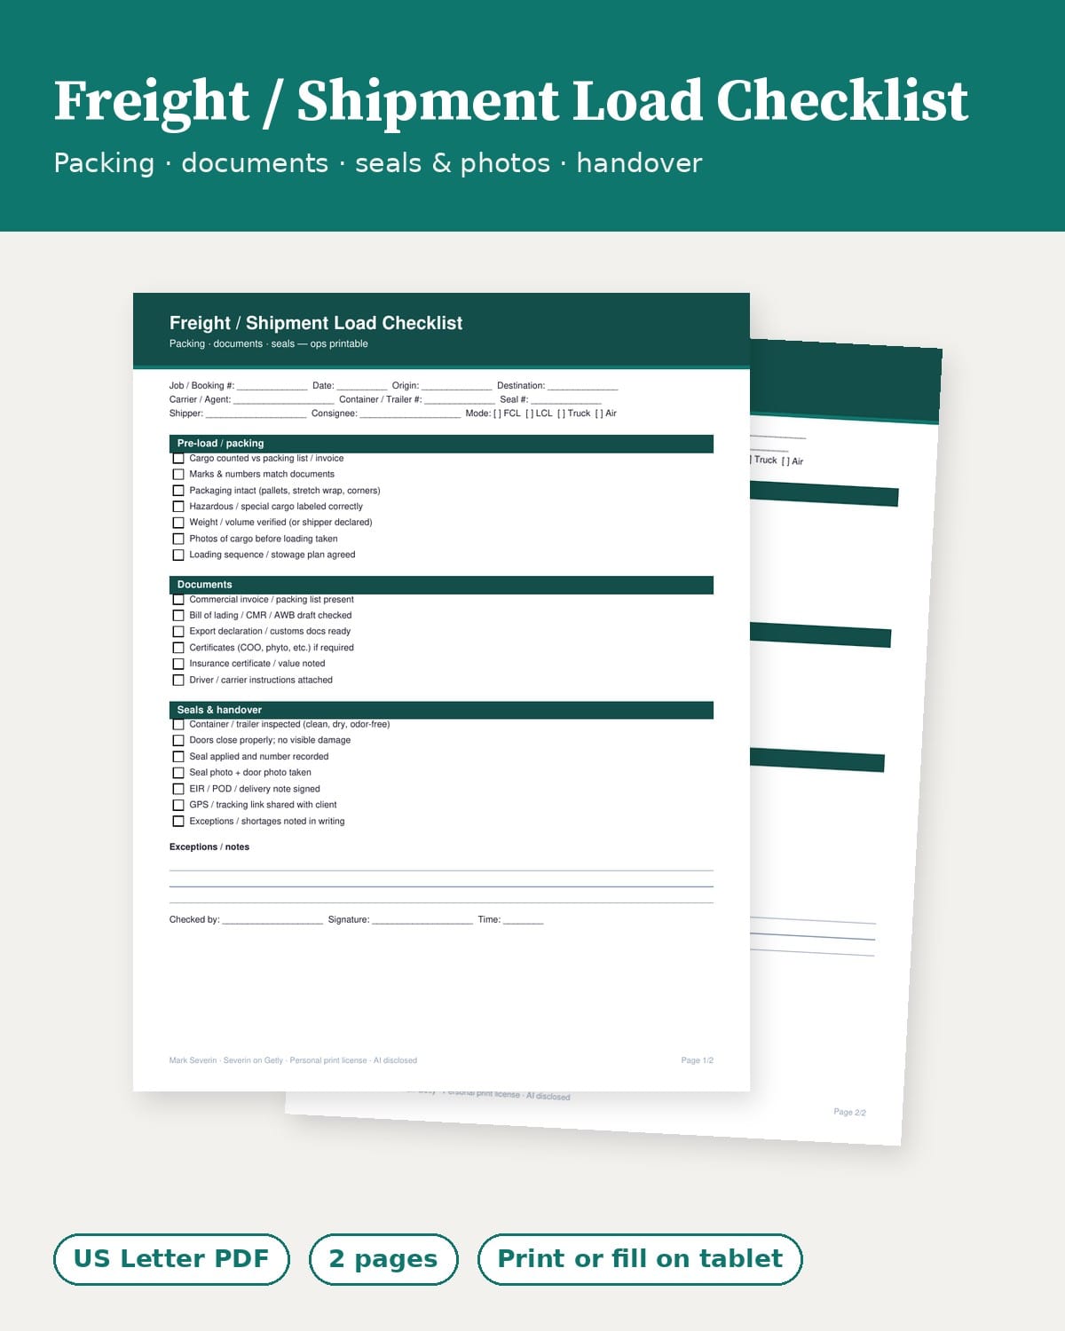Click the 'Job / Booking #' blank field
1065x1331 pixels.
pos(272,387)
